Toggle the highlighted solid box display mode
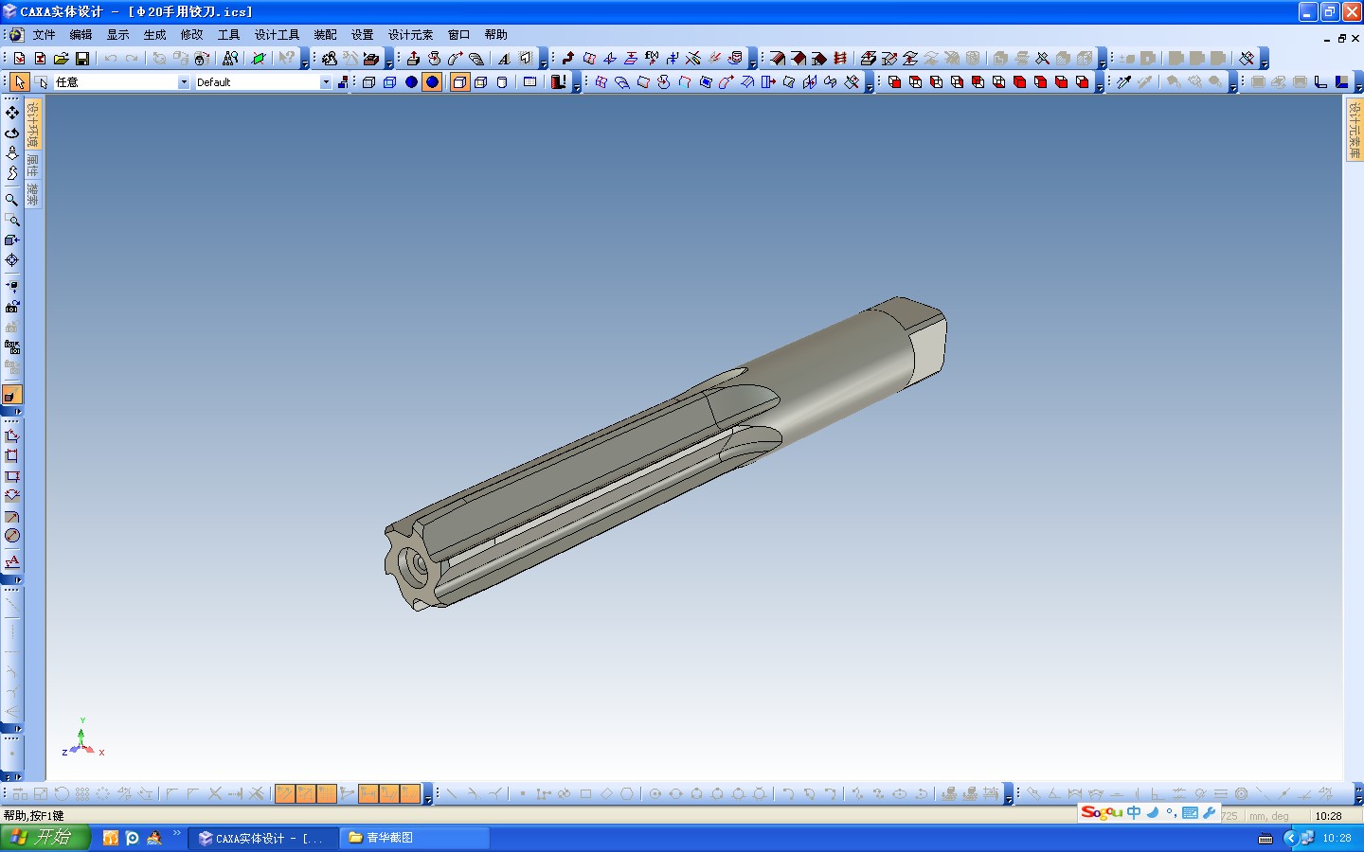 (x=459, y=82)
